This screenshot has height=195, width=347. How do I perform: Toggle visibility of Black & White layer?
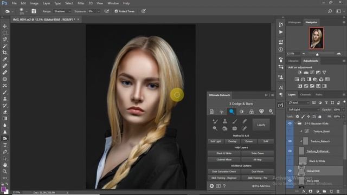[x=290, y=161]
